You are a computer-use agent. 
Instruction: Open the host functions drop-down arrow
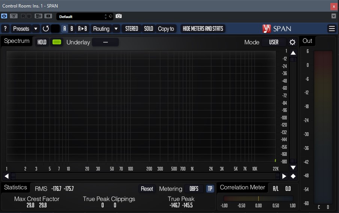coord(334,16)
